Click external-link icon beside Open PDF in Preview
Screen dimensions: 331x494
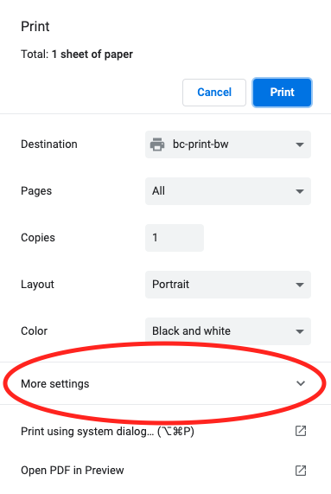coord(301,471)
